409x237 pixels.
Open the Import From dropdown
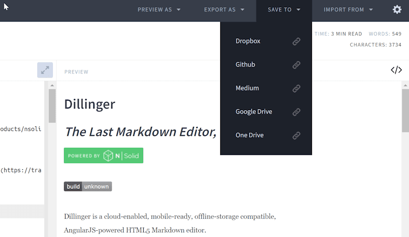point(348,9)
